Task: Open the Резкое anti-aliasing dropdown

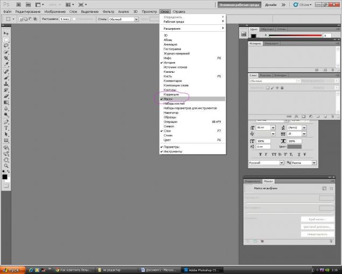Action: (314, 162)
